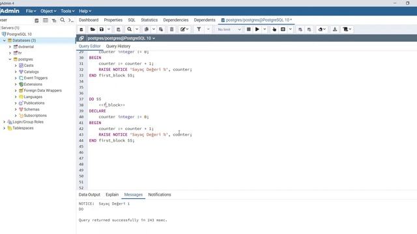Open the Edit pencil dropdown
The image size is (417, 234).
(x=184, y=29)
